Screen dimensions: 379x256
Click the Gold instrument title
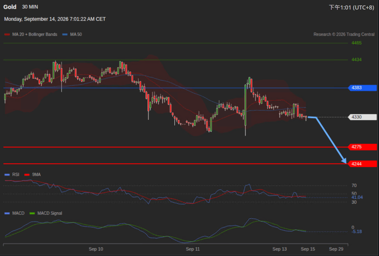coord(10,7)
